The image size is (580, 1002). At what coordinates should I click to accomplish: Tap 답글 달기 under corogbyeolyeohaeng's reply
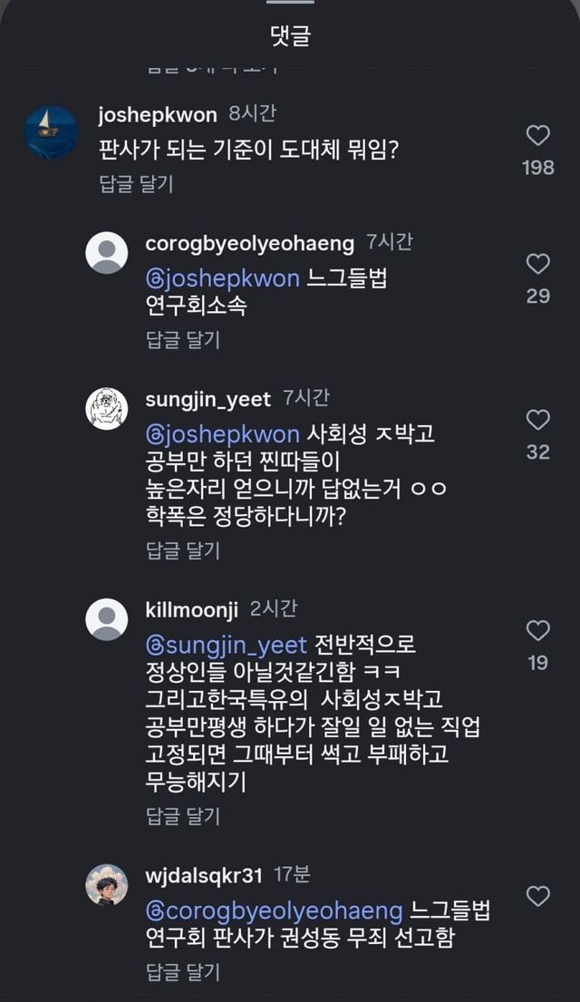pyautogui.click(x=183, y=340)
